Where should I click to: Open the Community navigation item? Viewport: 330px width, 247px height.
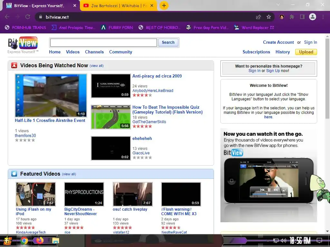(x=121, y=52)
